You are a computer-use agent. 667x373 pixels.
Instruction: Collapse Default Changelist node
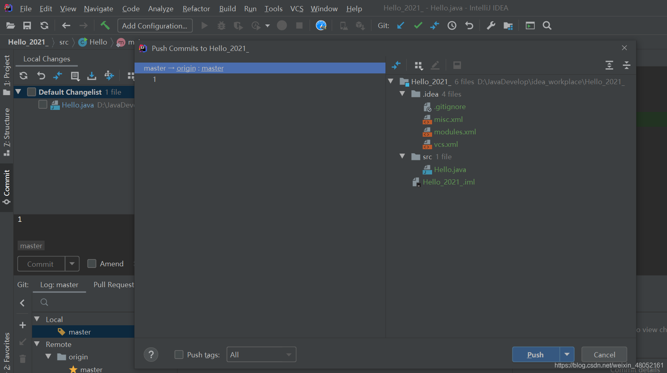coord(18,92)
